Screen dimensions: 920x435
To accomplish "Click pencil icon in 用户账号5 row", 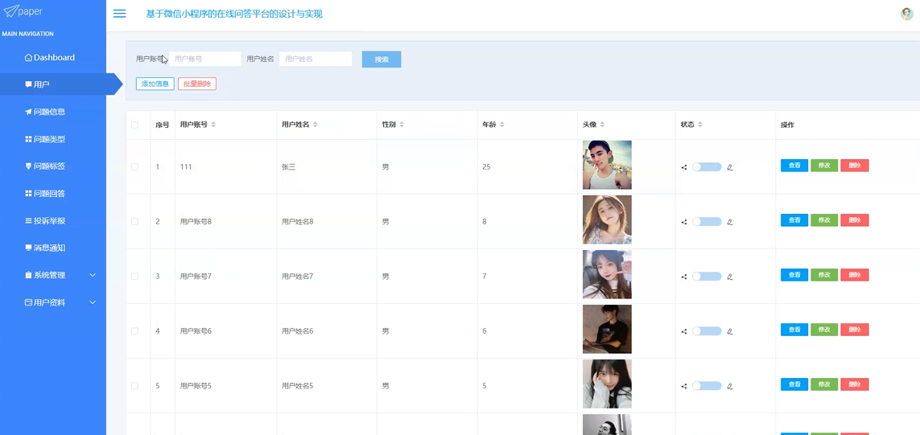I will (x=730, y=386).
